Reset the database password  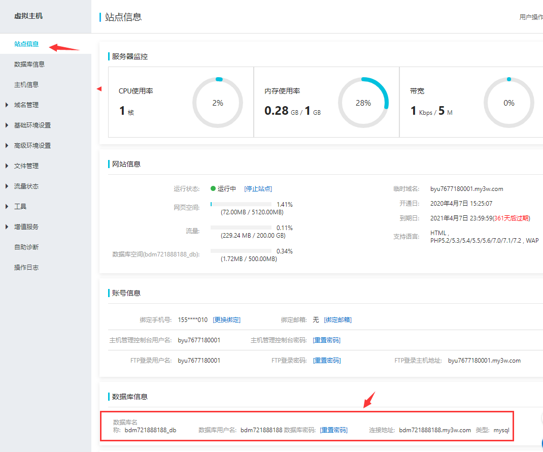[333, 430]
